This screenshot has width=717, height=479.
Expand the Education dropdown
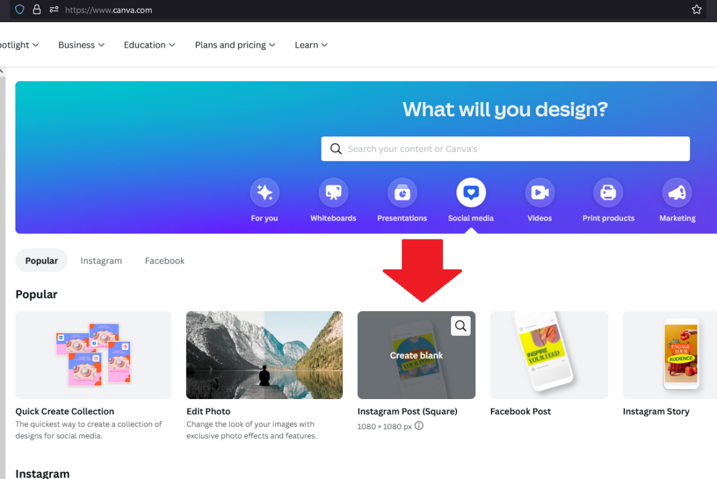[149, 44]
